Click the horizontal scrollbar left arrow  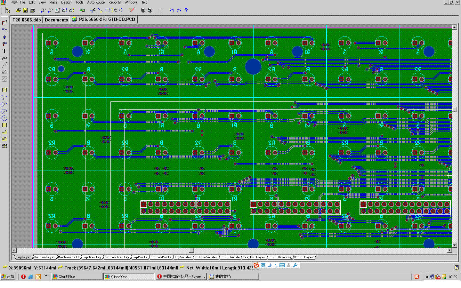(14, 250)
